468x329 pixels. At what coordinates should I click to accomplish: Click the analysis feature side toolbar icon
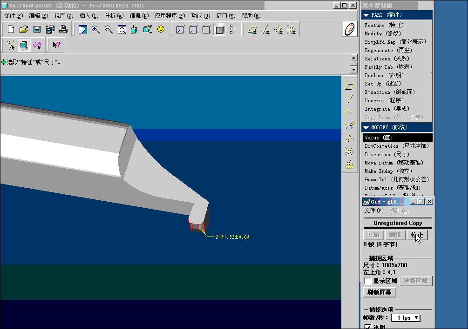[350, 164]
